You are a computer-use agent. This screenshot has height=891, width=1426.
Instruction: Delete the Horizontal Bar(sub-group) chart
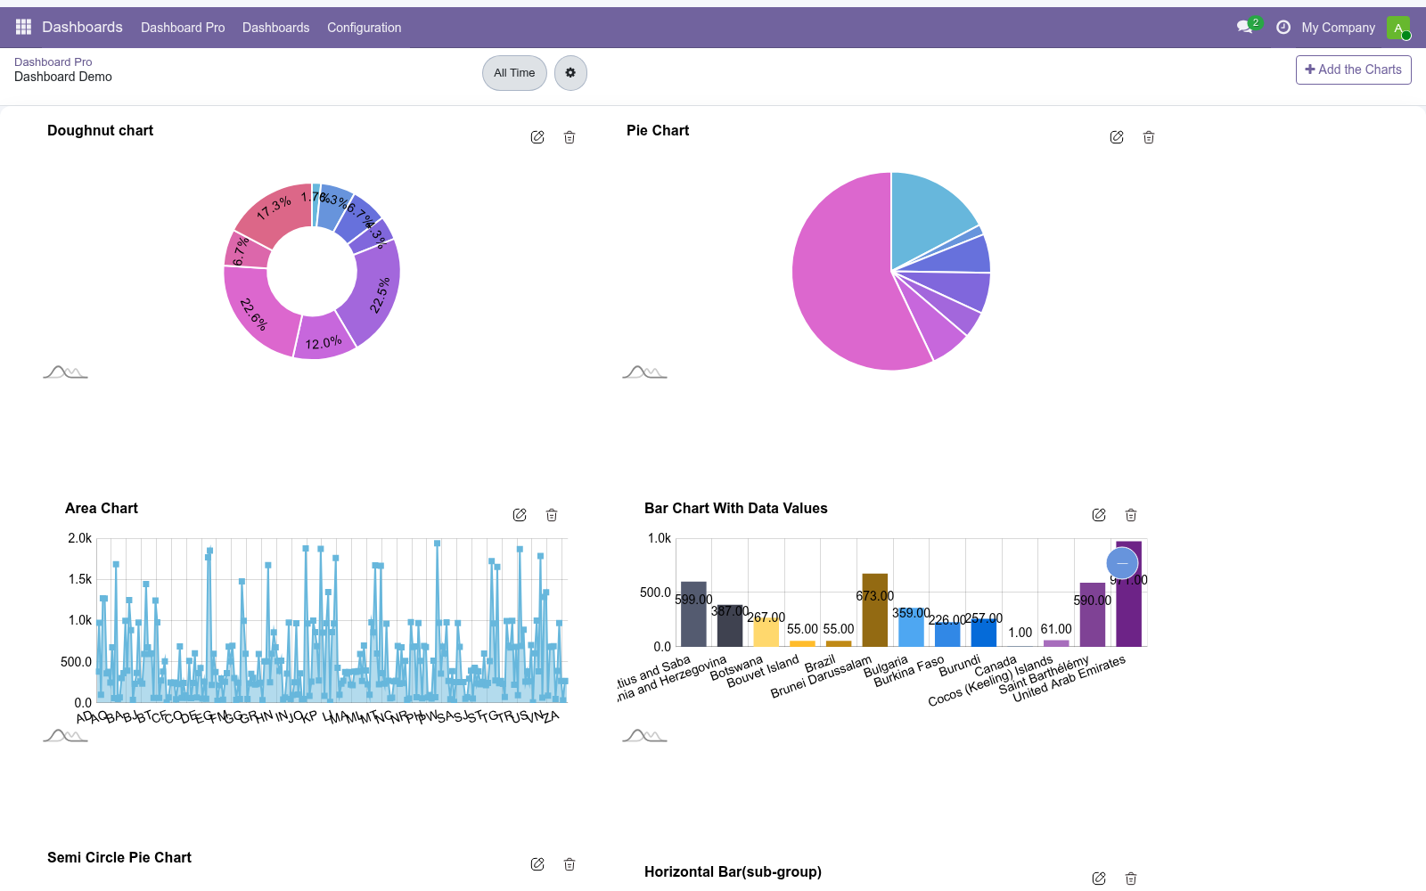point(1131,879)
